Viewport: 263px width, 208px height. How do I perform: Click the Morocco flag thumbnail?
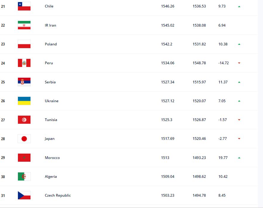(x=24, y=158)
